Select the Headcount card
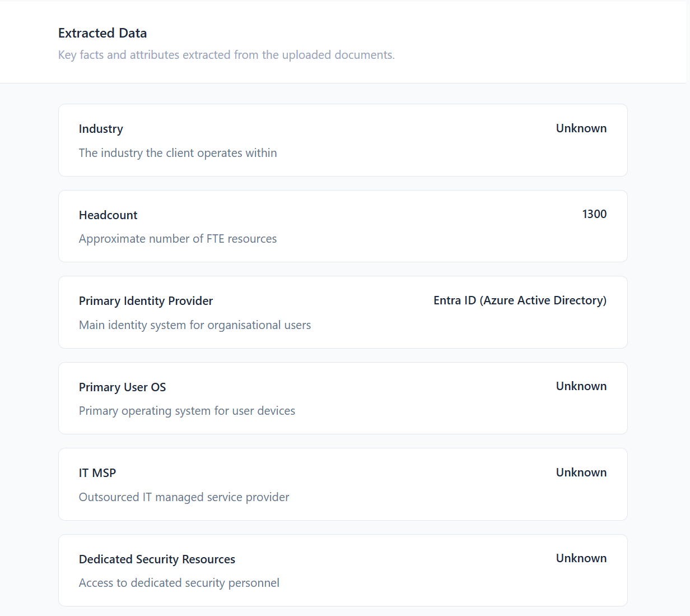The height and width of the screenshot is (616, 690). [343, 226]
